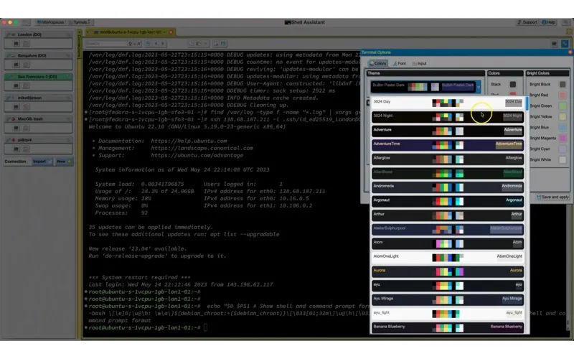The width and height of the screenshot is (574, 359).
Task: Switch to the Colors tab
Action: point(377,63)
